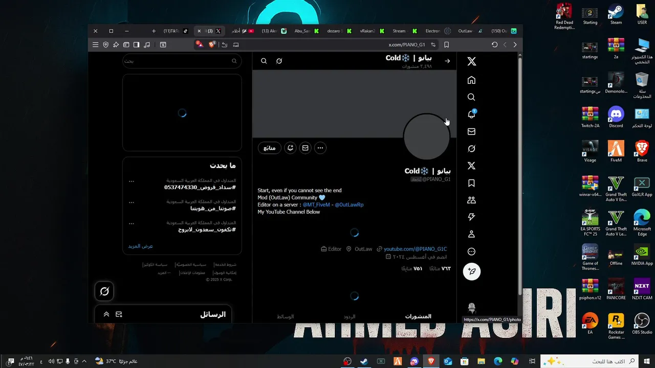
Task: Switch to the OutLaw browser tab
Action: point(470,31)
